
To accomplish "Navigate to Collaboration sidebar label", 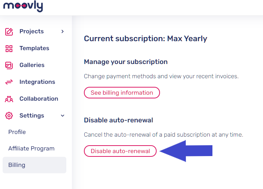I will (x=39, y=99).
